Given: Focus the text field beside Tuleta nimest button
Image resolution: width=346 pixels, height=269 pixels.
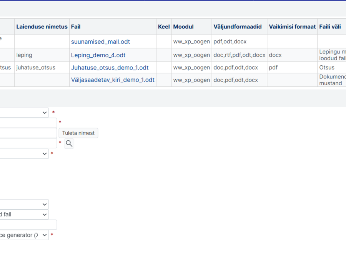Looking at the screenshot, I should (x=28, y=133).
